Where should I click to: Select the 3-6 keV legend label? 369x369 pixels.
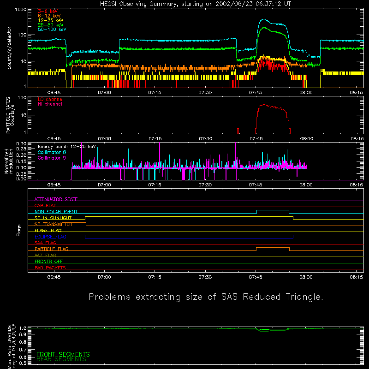point(48,11)
